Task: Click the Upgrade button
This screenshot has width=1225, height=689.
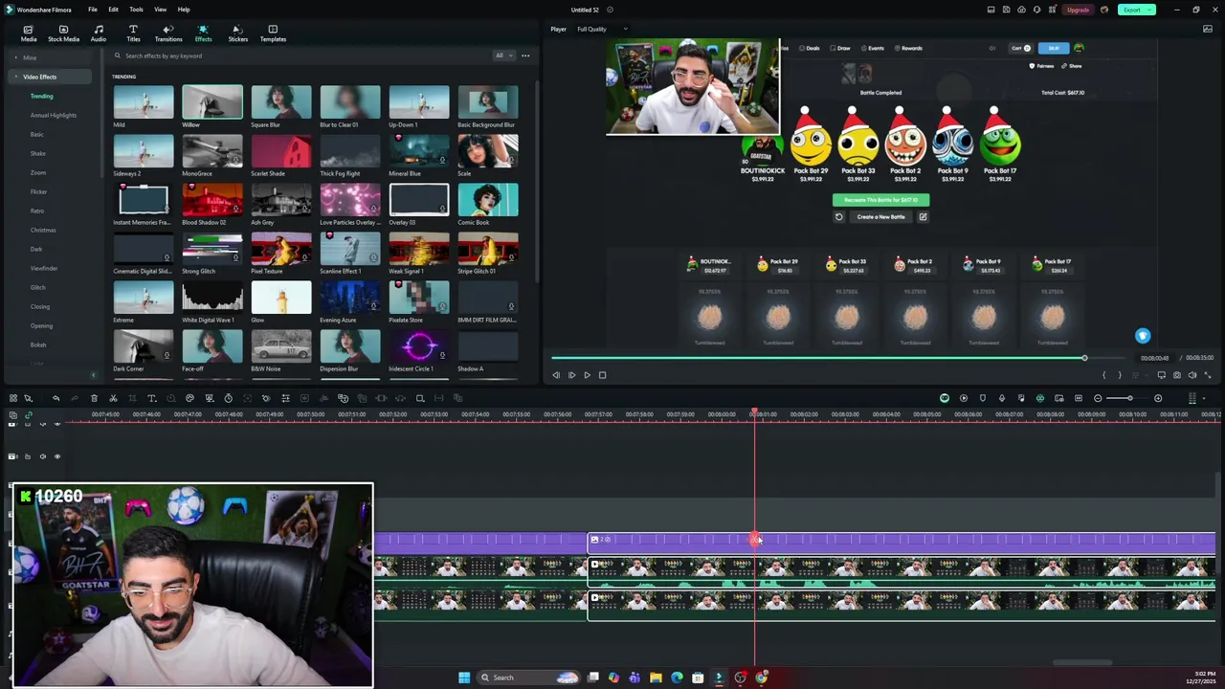Action: (1078, 10)
